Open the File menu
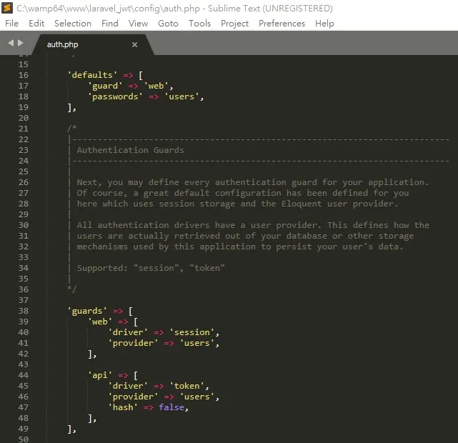The height and width of the screenshot is (443, 458). click(x=11, y=24)
